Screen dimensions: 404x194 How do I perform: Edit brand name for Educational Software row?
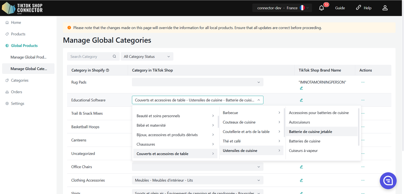click(301, 100)
